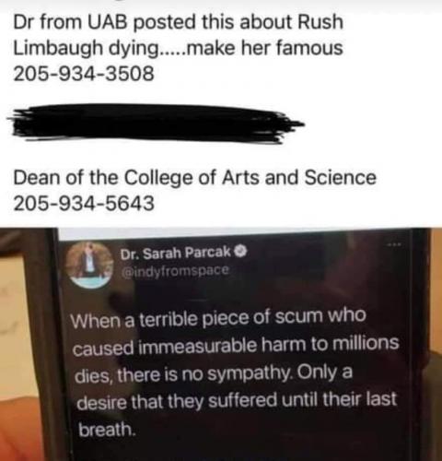Select the word 'Limbaugh' in the post

point(58,49)
